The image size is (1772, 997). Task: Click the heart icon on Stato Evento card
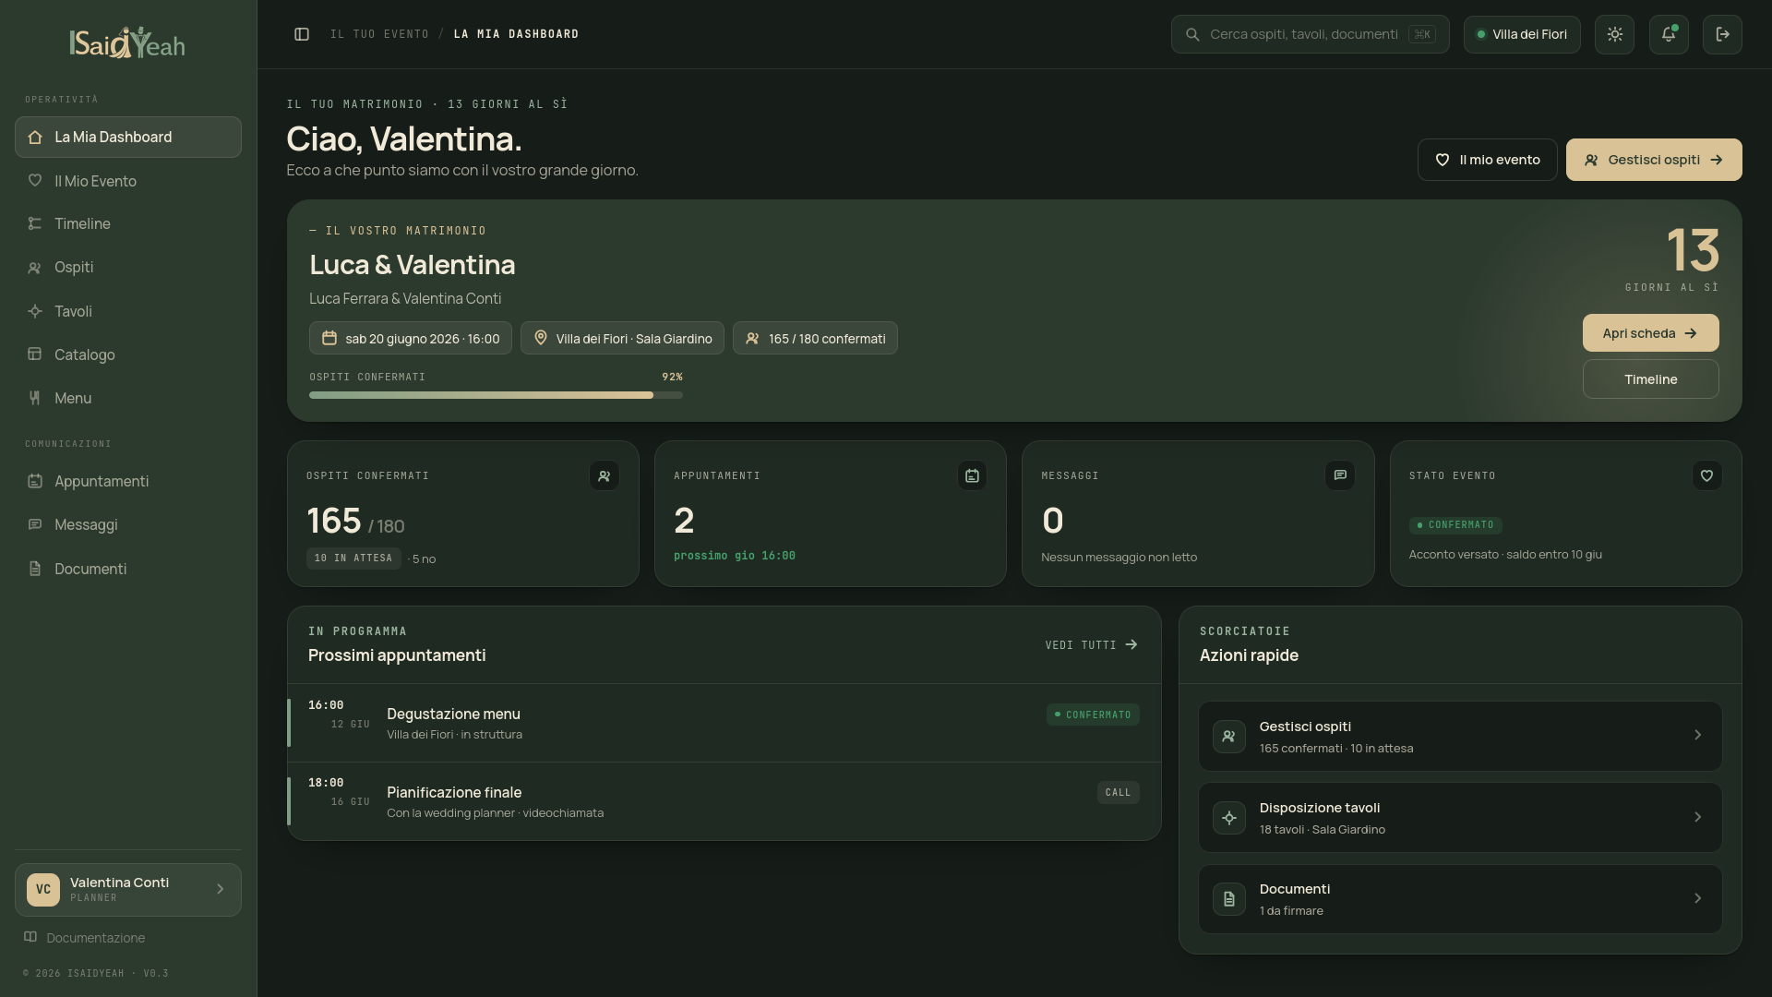pos(1706,476)
